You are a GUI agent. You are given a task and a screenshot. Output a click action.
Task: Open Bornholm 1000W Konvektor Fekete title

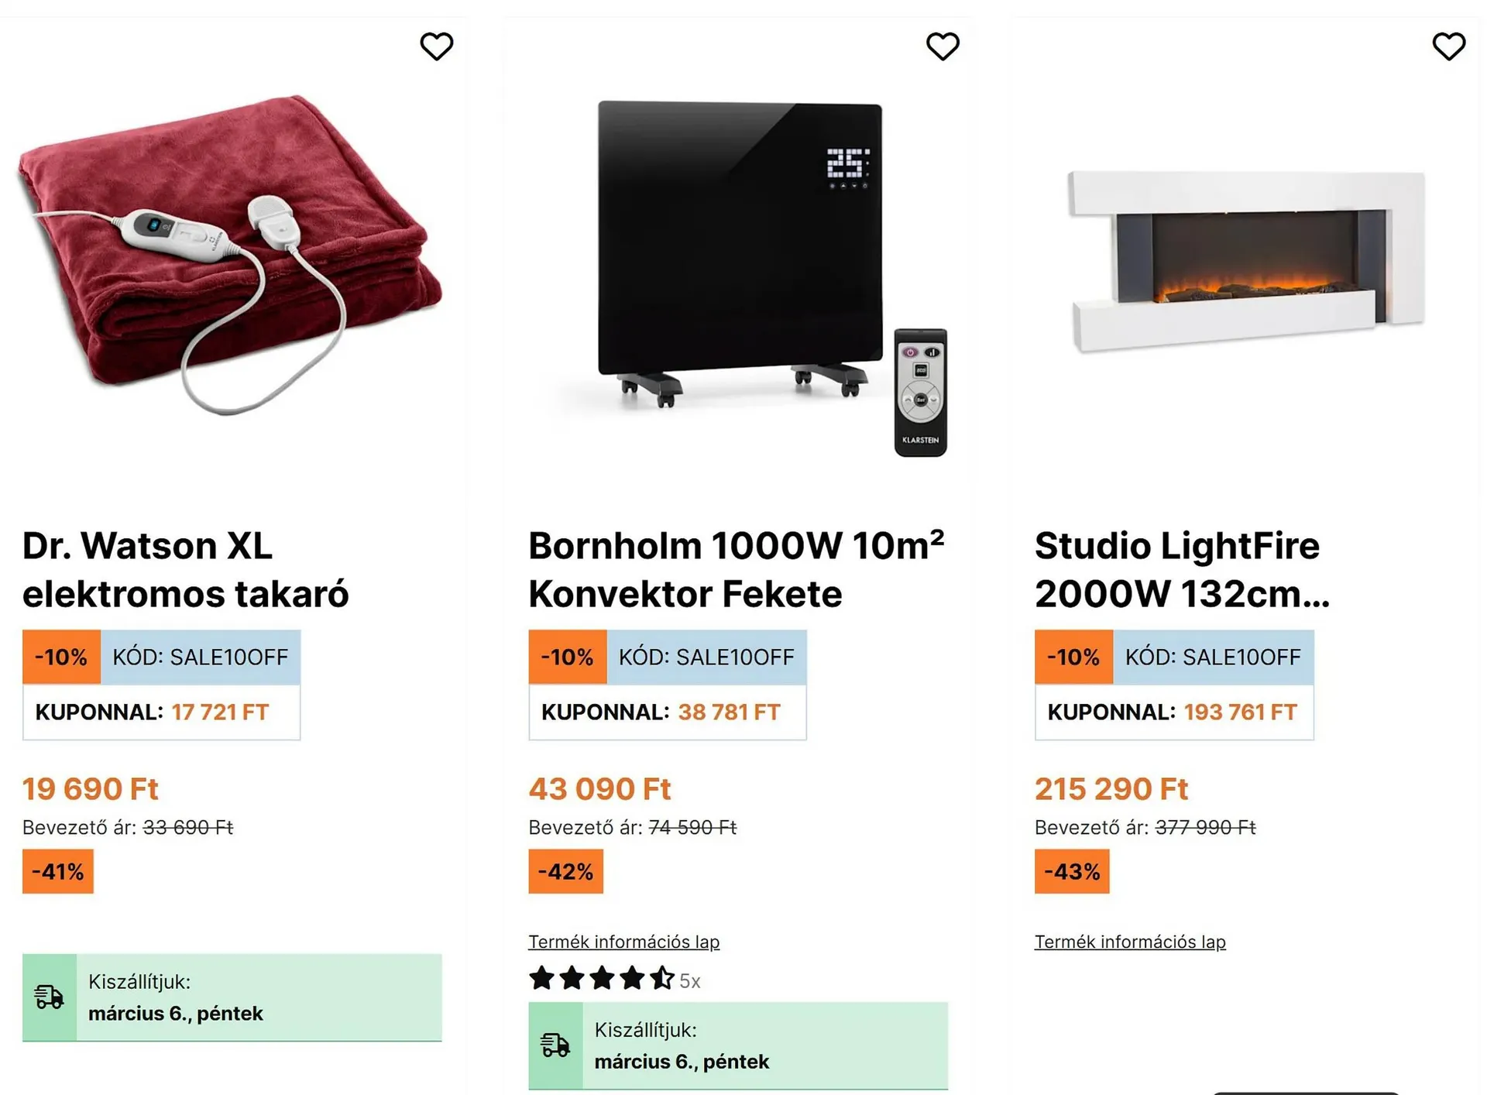(736, 569)
